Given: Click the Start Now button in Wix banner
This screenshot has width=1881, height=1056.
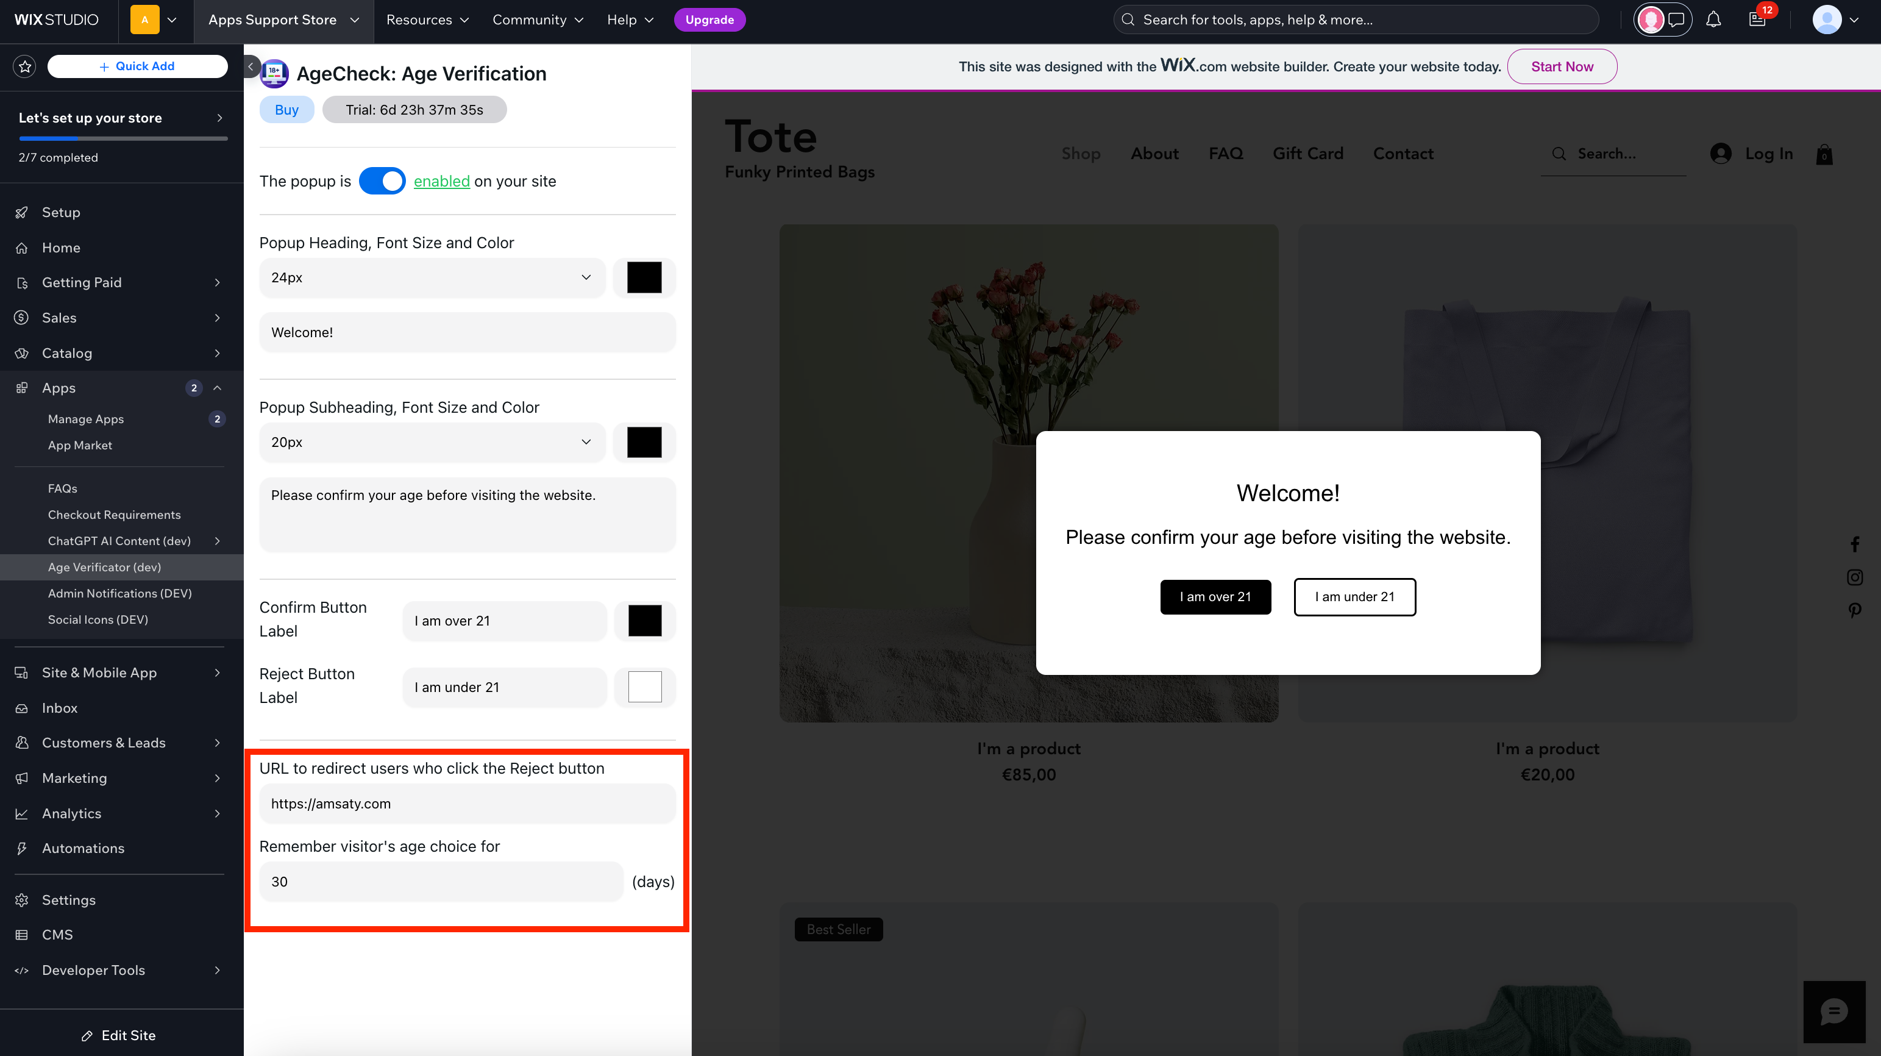Looking at the screenshot, I should [x=1562, y=66].
